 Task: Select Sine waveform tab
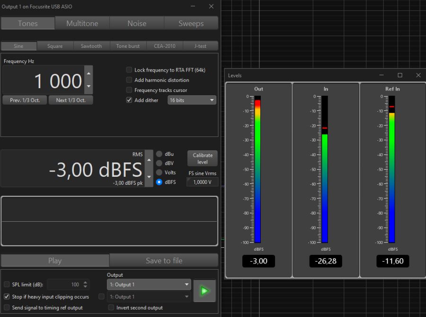point(18,46)
